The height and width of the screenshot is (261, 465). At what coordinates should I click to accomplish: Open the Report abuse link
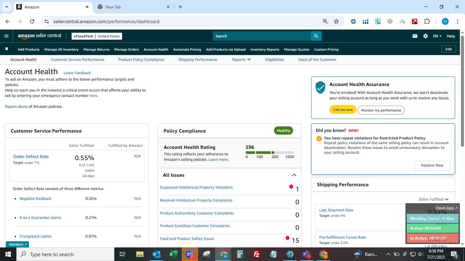pyautogui.click(x=16, y=106)
